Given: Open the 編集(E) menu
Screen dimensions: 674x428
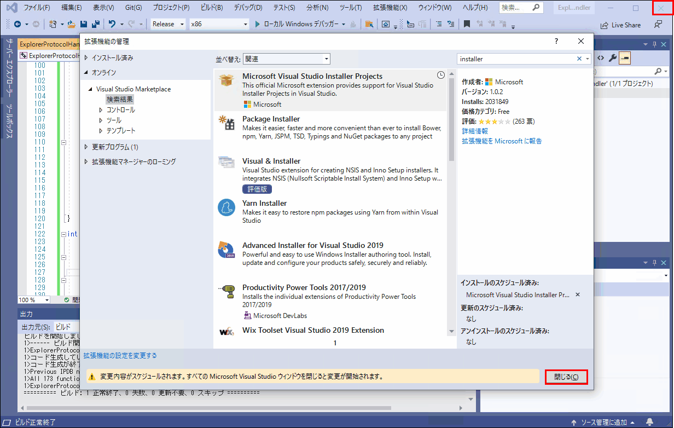Looking at the screenshot, I should click(72, 8).
